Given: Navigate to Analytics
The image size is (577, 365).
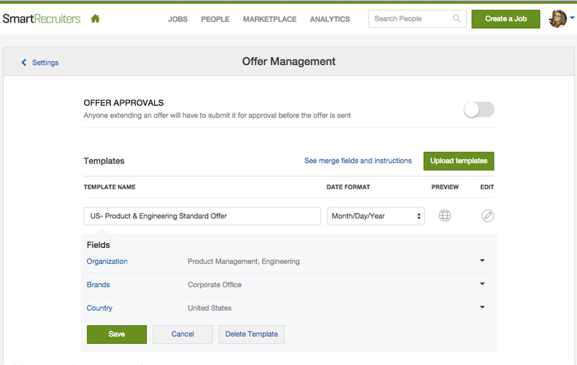Looking at the screenshot, I should click(x=330, y=19).
